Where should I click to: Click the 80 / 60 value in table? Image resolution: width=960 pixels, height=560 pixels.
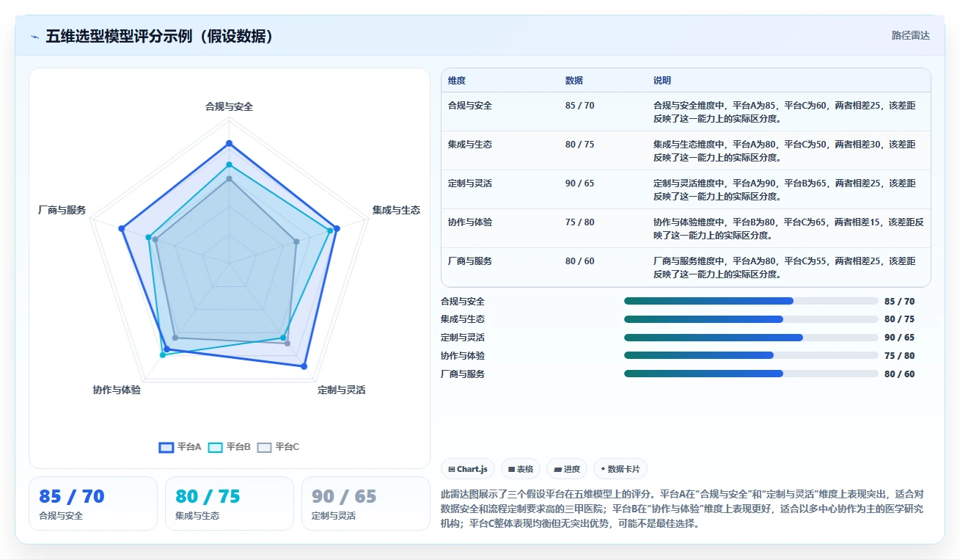point(580,261)
